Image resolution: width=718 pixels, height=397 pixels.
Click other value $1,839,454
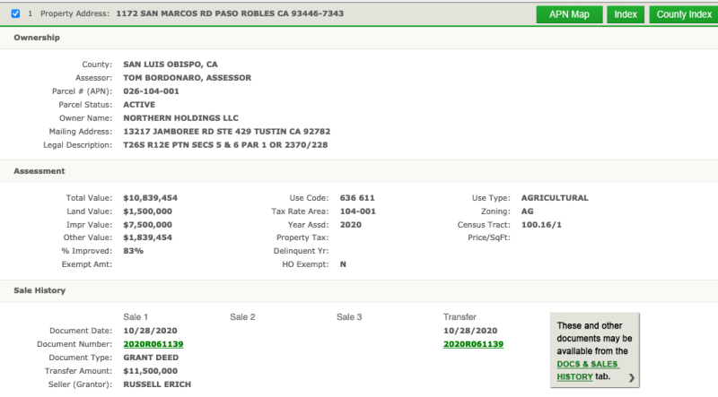click(x=147, y=237)
